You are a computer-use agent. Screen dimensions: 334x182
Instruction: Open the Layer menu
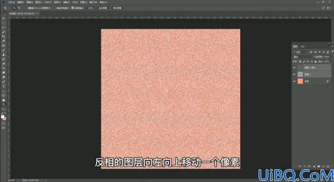pyautogui.click(x=38, y=2)
